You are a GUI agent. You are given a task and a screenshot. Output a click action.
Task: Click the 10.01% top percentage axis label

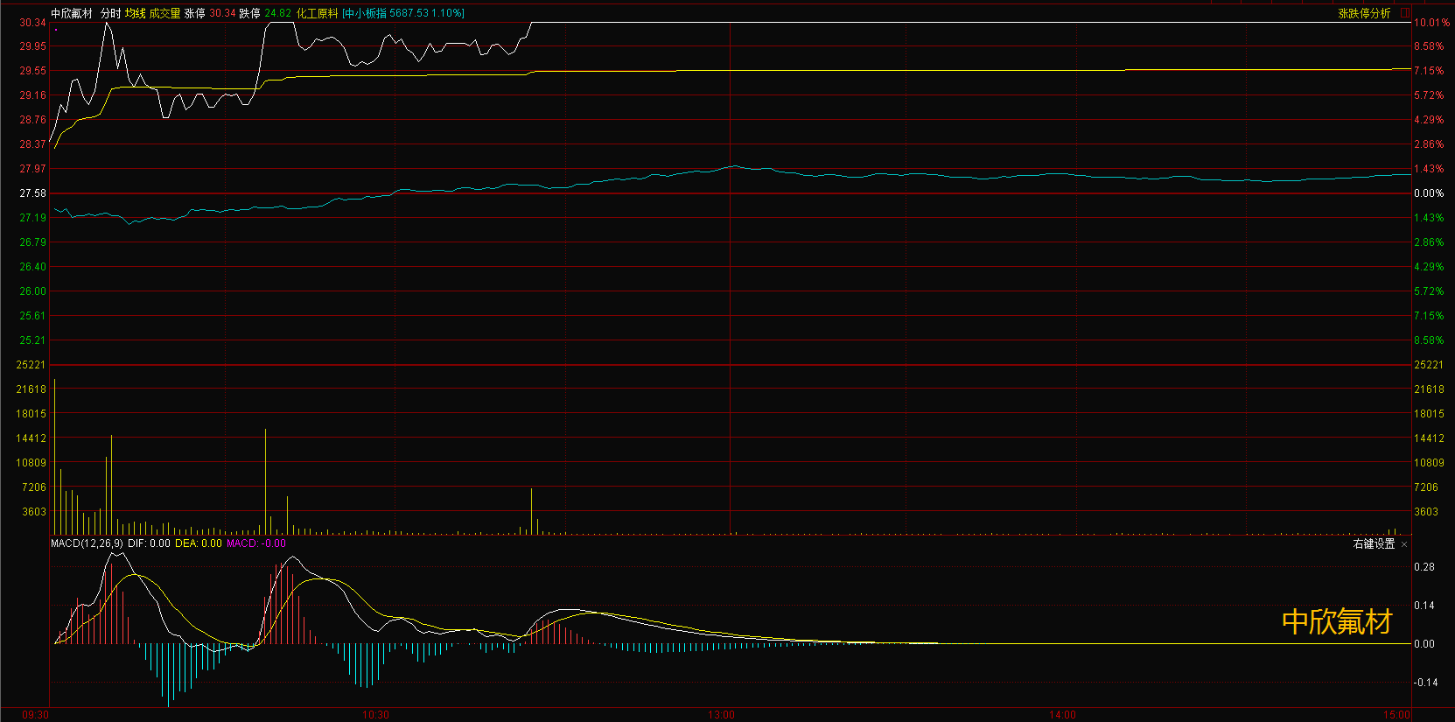(x=1431, y=23)
